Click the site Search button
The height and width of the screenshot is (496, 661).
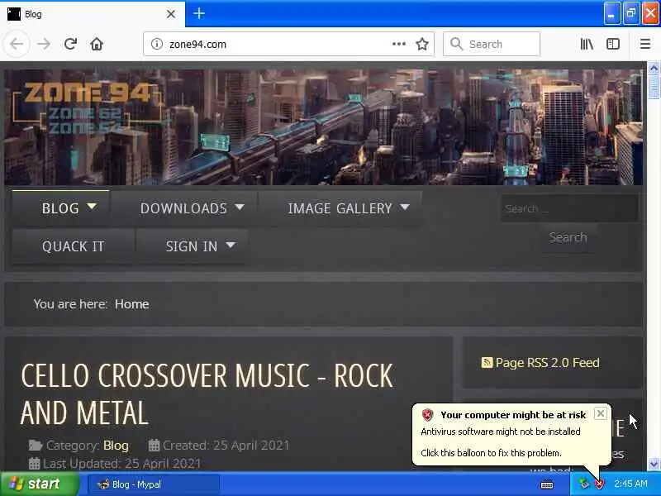click(568, 237)
